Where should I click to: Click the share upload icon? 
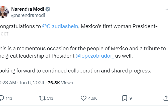(166, 98)
